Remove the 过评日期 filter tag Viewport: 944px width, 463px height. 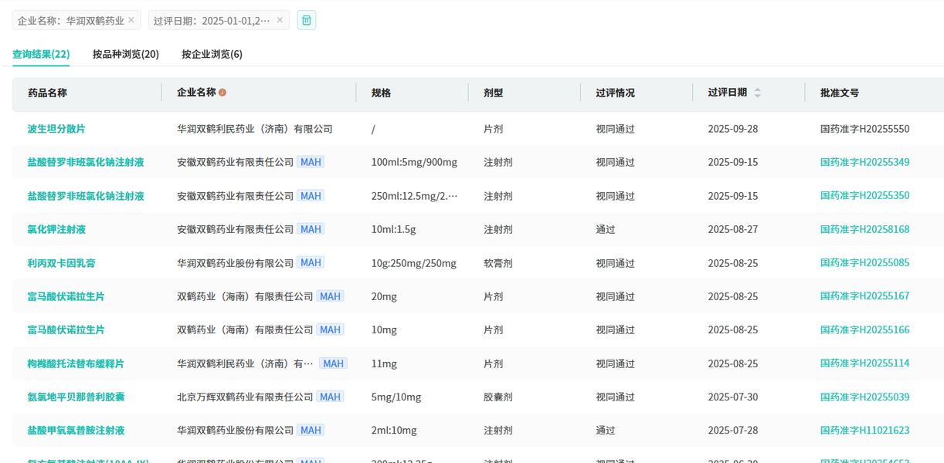[280, 20]
